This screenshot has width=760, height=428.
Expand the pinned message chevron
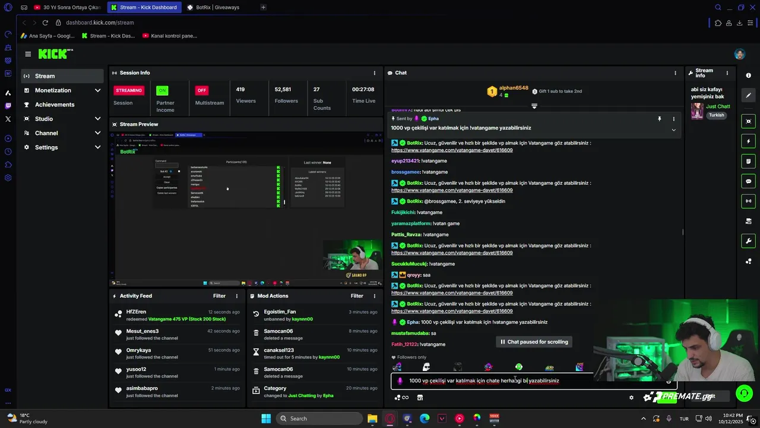pyautogui.click(x=673, y=130)
